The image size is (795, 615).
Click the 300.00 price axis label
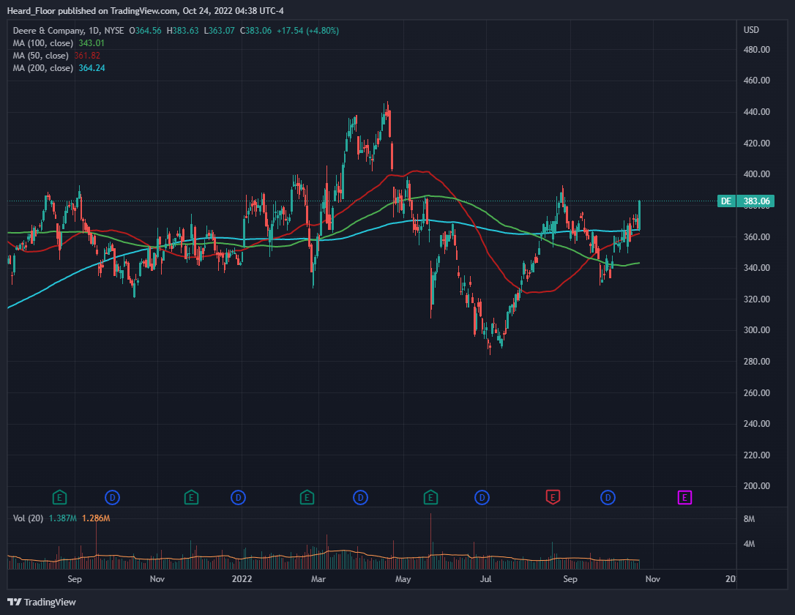[757, 330]
